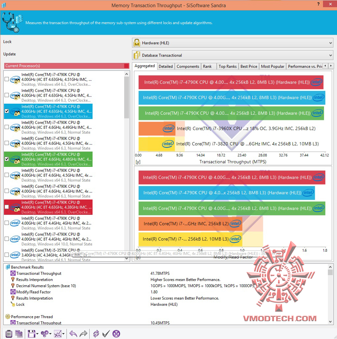Switch to Performance vs. Price tab
Screen dimensions: 337x339
click(x=305, y=66)
